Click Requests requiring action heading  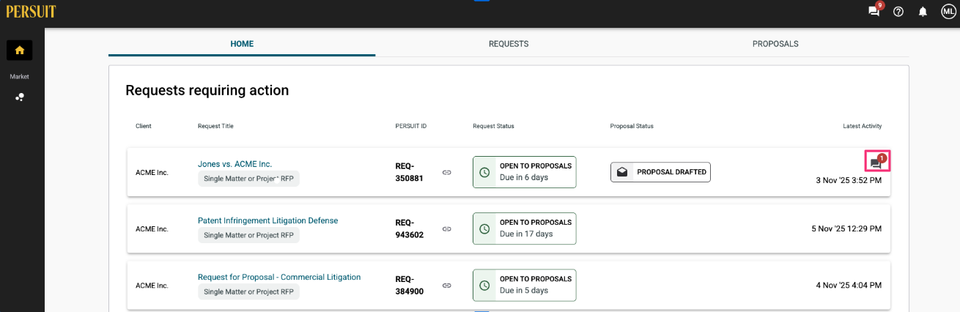207,90
